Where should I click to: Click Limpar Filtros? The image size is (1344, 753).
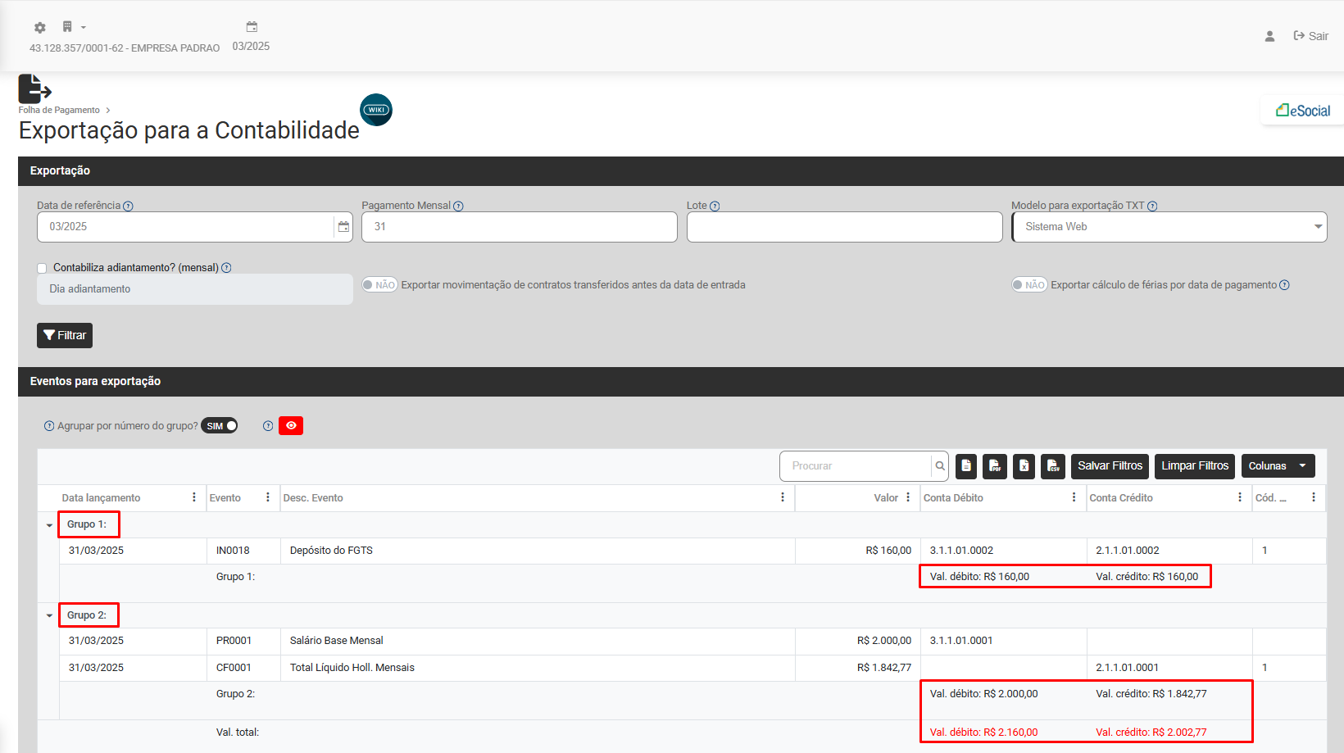point(1195,466)
